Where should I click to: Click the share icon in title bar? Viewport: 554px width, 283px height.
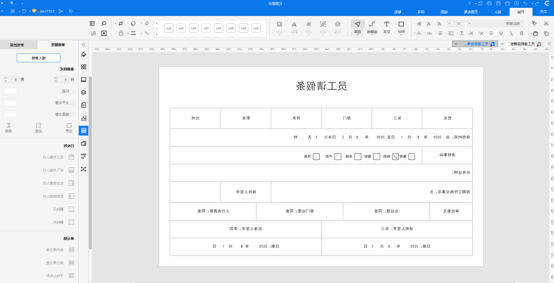(61, 11)
